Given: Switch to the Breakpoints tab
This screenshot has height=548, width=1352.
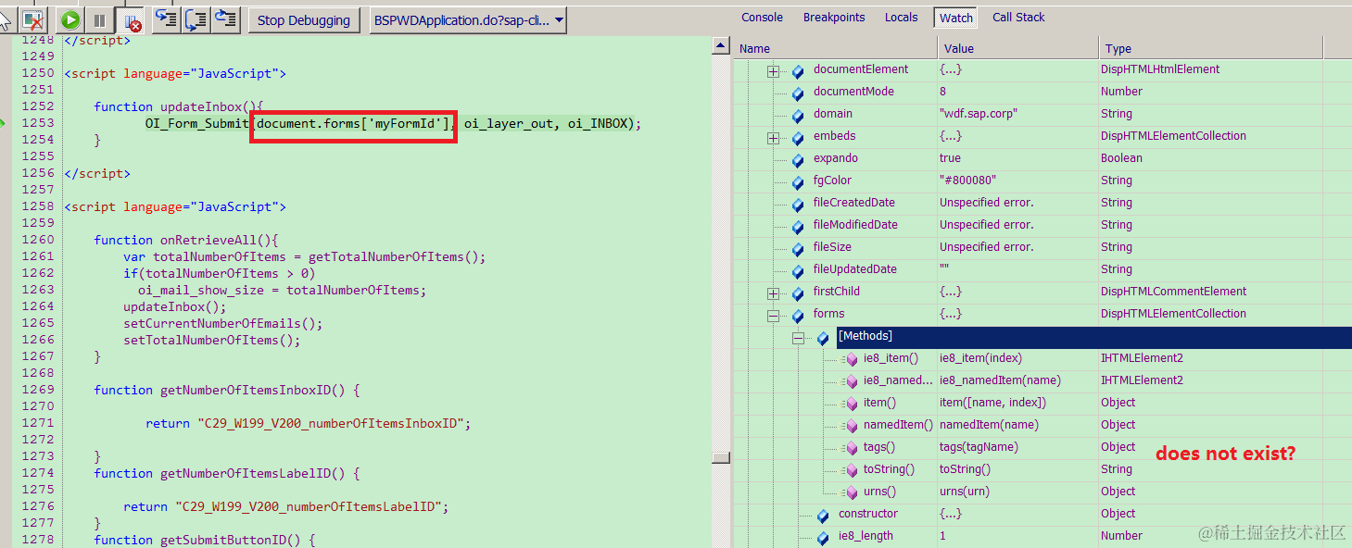Looking at the screenshot, I should [834, 18].
